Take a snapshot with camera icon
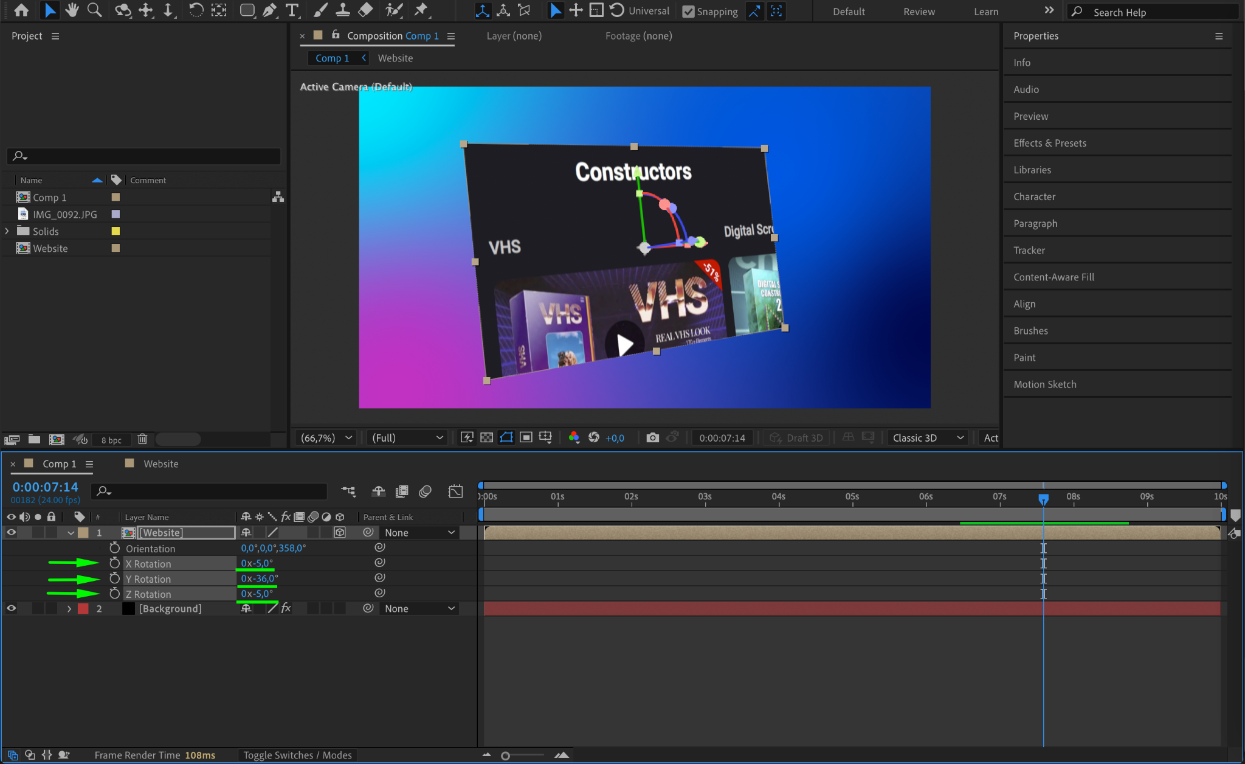 coord(652,437)
